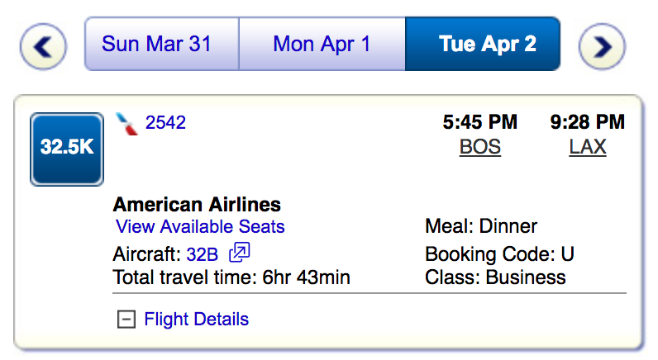The width and height of the screenshot is (658, 360).
Task: Go to previous date with left arrow
Action: 42,45
